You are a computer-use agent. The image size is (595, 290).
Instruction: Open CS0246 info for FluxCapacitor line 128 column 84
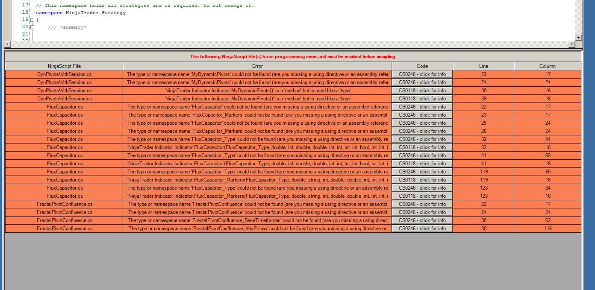pos(422,188)
